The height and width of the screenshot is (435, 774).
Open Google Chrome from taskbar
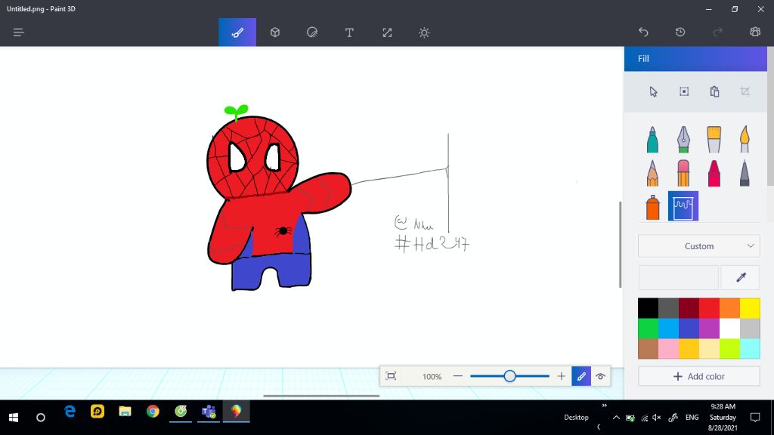pyautogui.click(x=153, y=412)
